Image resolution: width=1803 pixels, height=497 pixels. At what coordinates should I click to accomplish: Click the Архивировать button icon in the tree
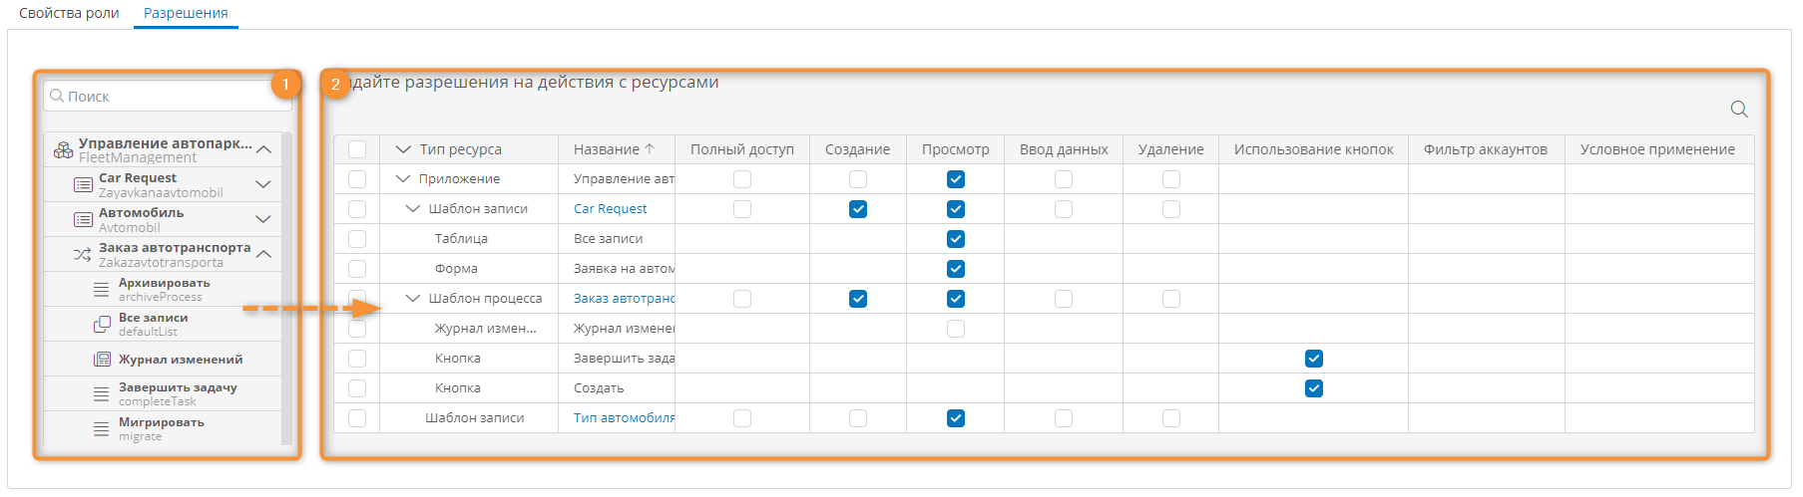[102, 290]
